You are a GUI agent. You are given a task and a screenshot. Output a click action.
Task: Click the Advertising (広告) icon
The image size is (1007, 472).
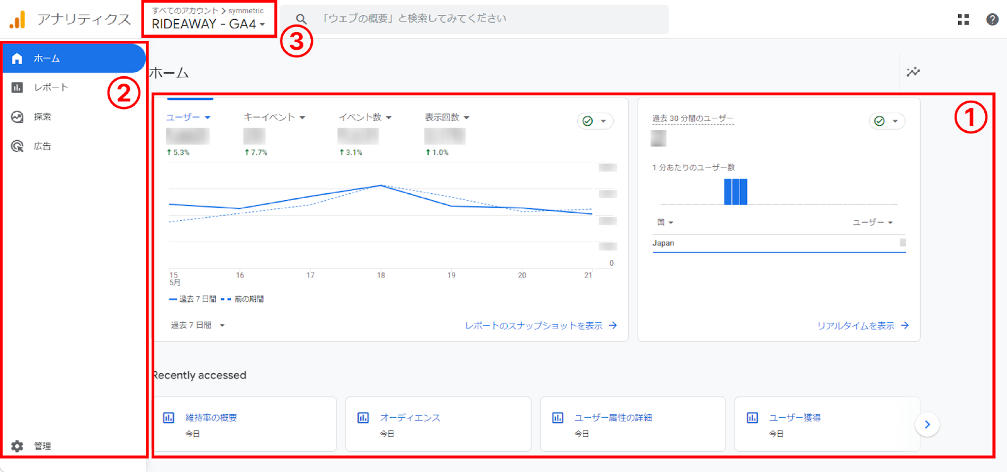[17, 146]
